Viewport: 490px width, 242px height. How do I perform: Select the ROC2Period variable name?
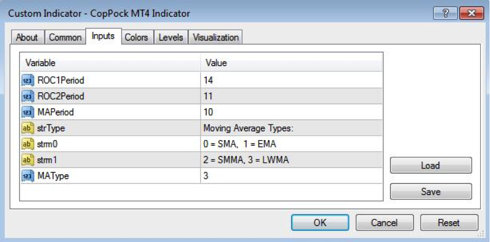click(x=61, y=96)
